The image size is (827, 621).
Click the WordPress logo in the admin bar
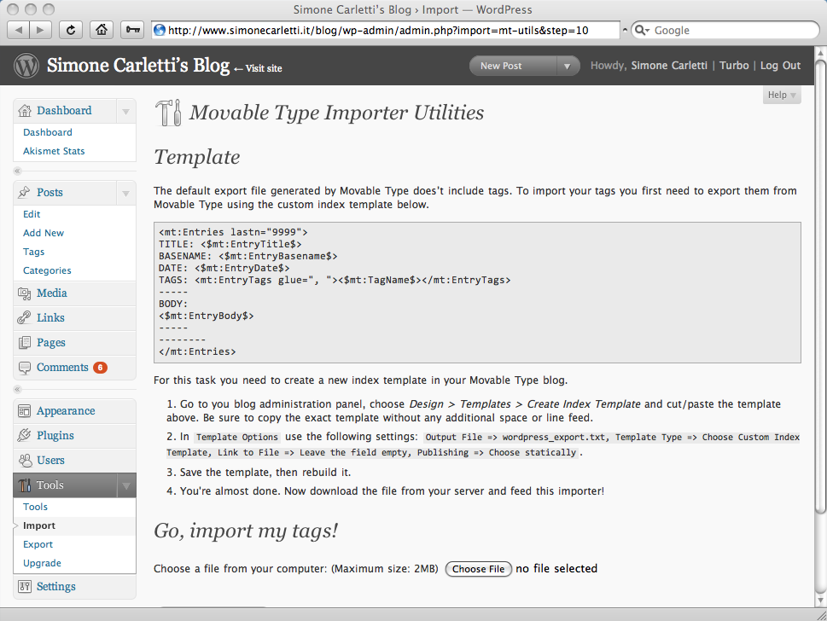click(26, 65)
